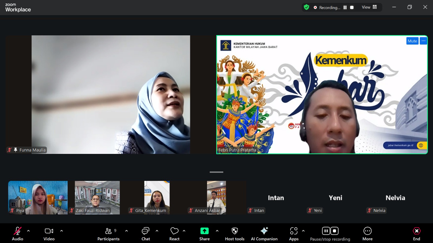Select Piya's video thumbnail
The width and height of the screenshot is (433, 243).
click(x=38, y=197)
